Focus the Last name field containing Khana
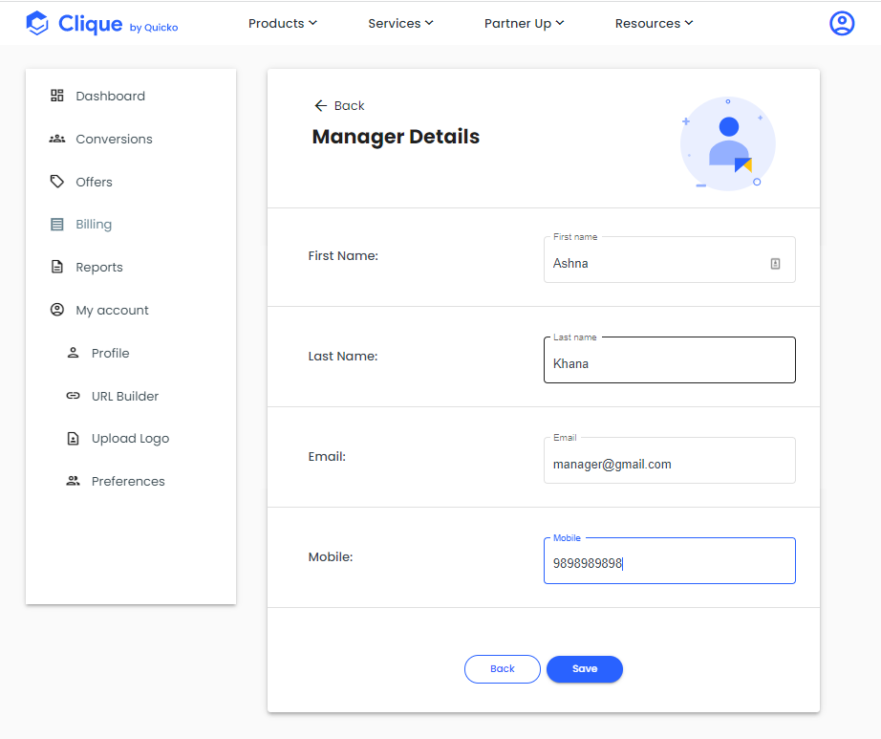 (x=669, y=360)
